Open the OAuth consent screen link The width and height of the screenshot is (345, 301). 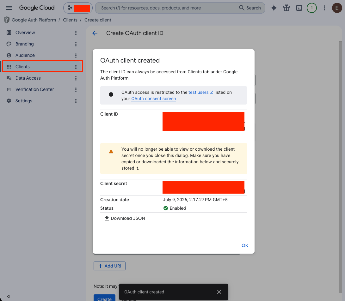[x=154, y=99]
